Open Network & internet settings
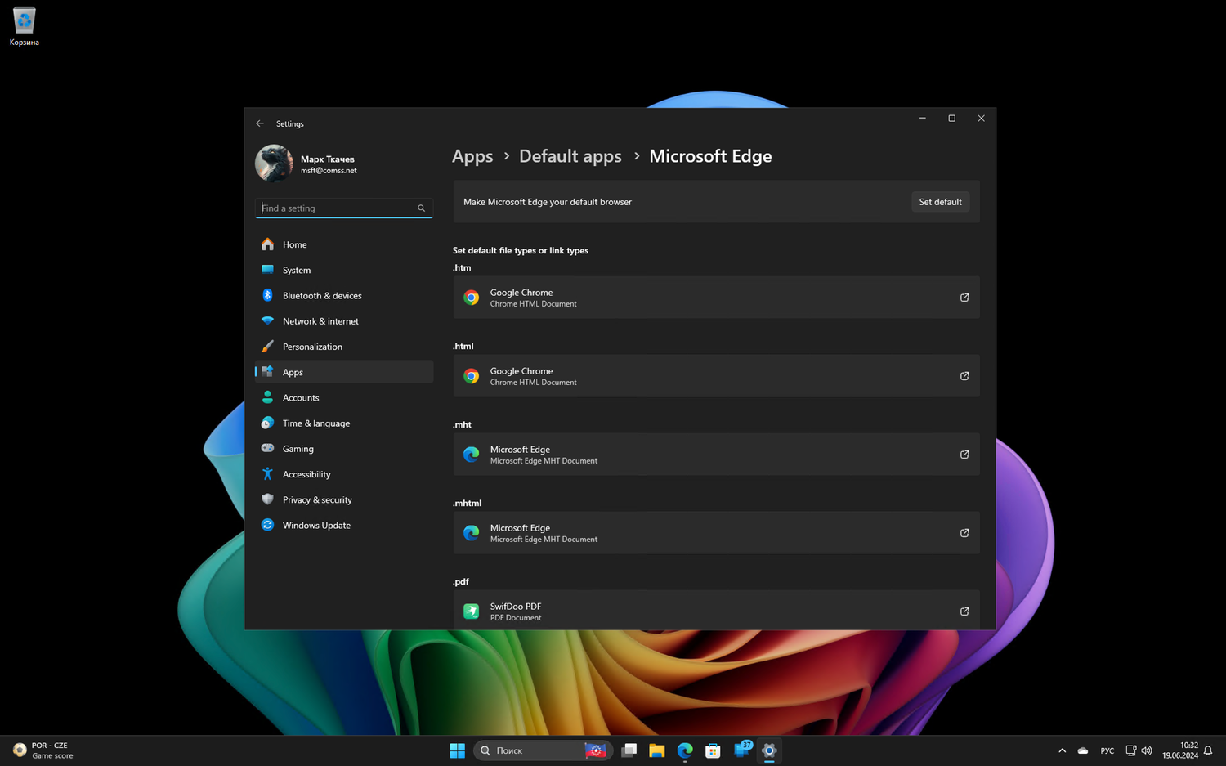The height and width of the screenshot is (766, 1226). pos(344,321)
